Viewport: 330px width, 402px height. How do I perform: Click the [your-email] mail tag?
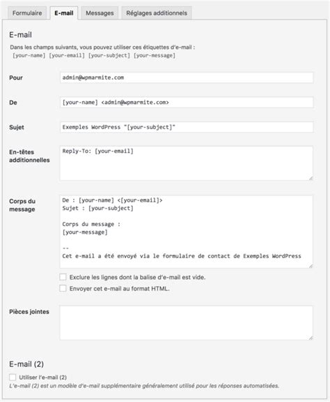pos(67,55)
